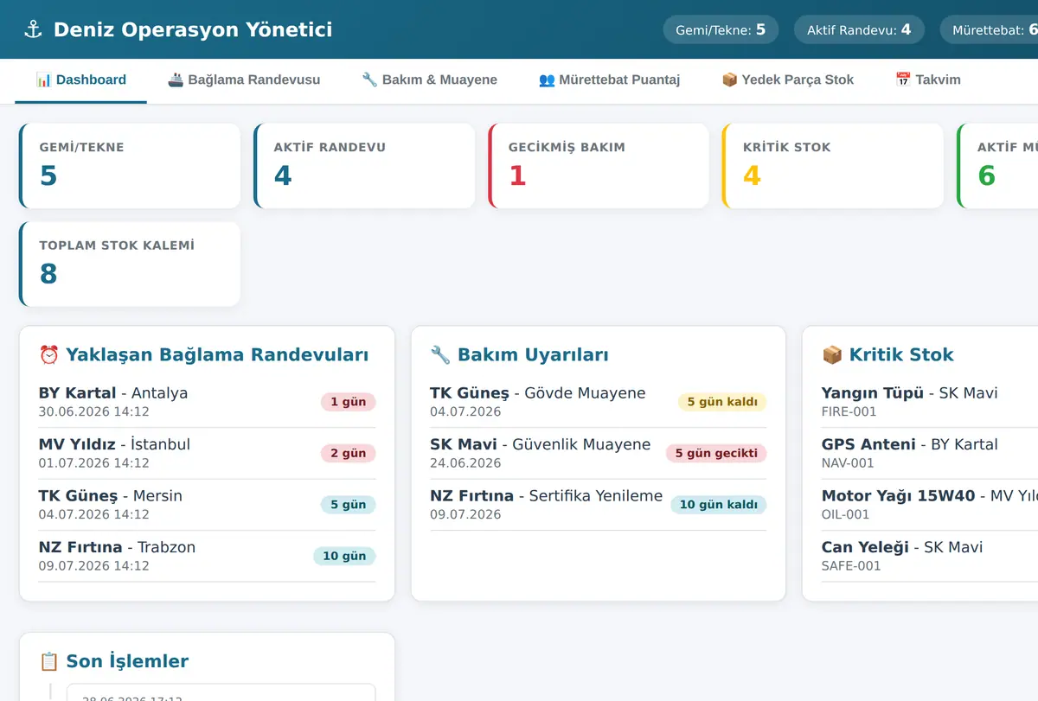This screenshot has width=1038, height=701.
Task: Click the 5 gün kaldı badge
Action: (x=722, y=402)
